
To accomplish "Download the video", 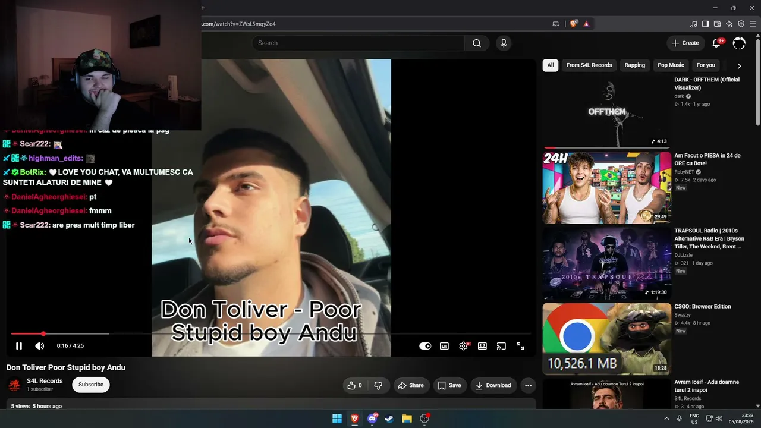I will (493, 385).
